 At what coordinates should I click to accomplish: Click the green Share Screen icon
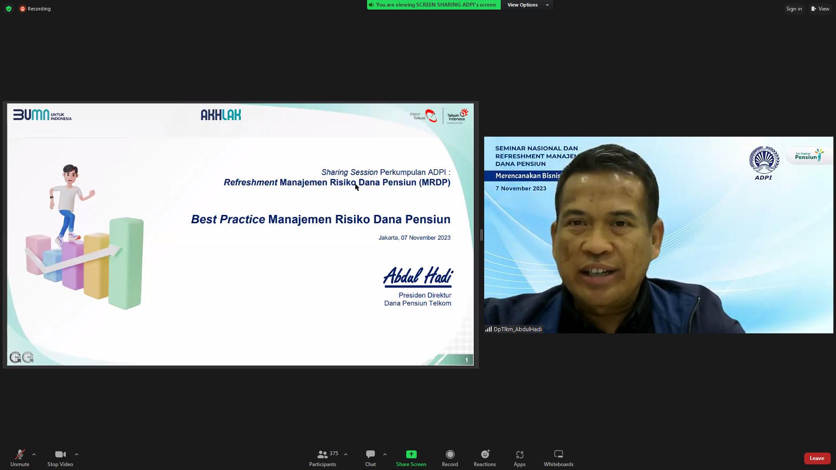click(411, 454)
